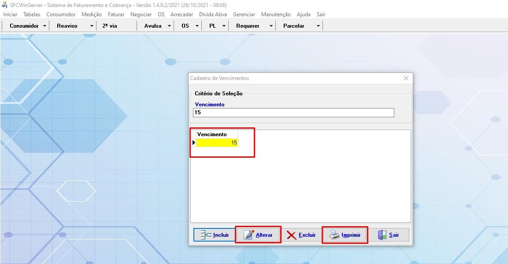Expand the Requerer dropdown arrow
The width and height of the screenshot is (508, 264).
[271, 26]
